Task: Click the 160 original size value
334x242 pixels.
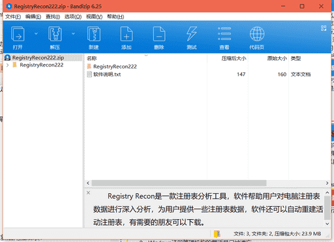Action: click(x=282, y=74)
